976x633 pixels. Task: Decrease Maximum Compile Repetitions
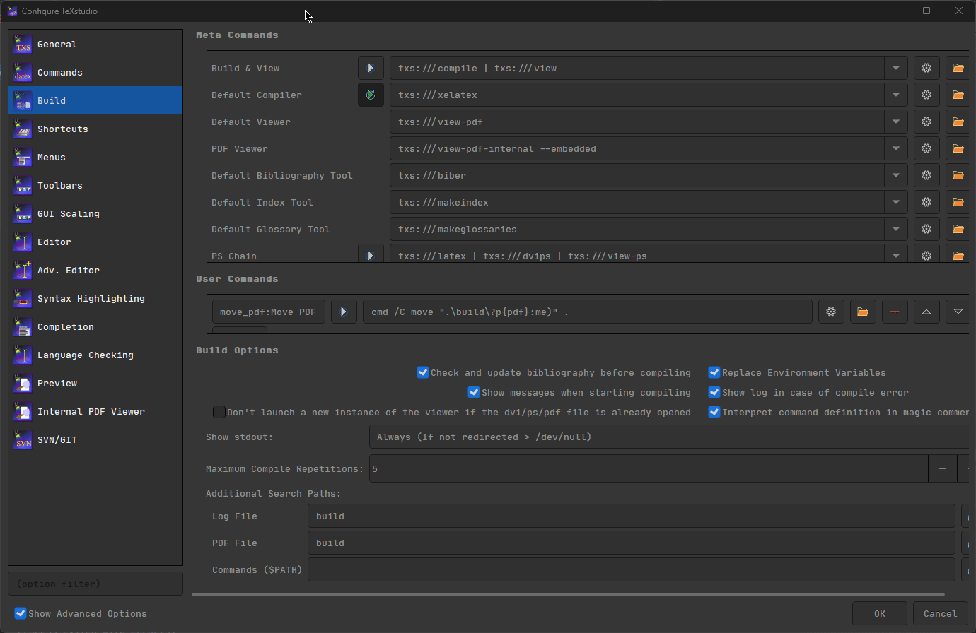[x=943, y=468]
